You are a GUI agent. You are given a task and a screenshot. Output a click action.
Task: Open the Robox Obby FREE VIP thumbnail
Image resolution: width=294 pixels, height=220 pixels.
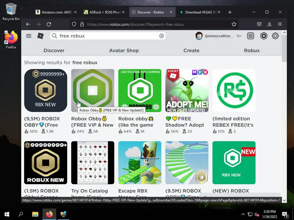point(93,91)
